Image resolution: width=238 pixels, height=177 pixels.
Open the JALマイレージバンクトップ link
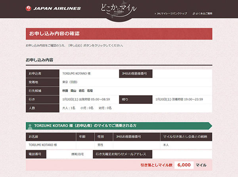click(171, 13)
